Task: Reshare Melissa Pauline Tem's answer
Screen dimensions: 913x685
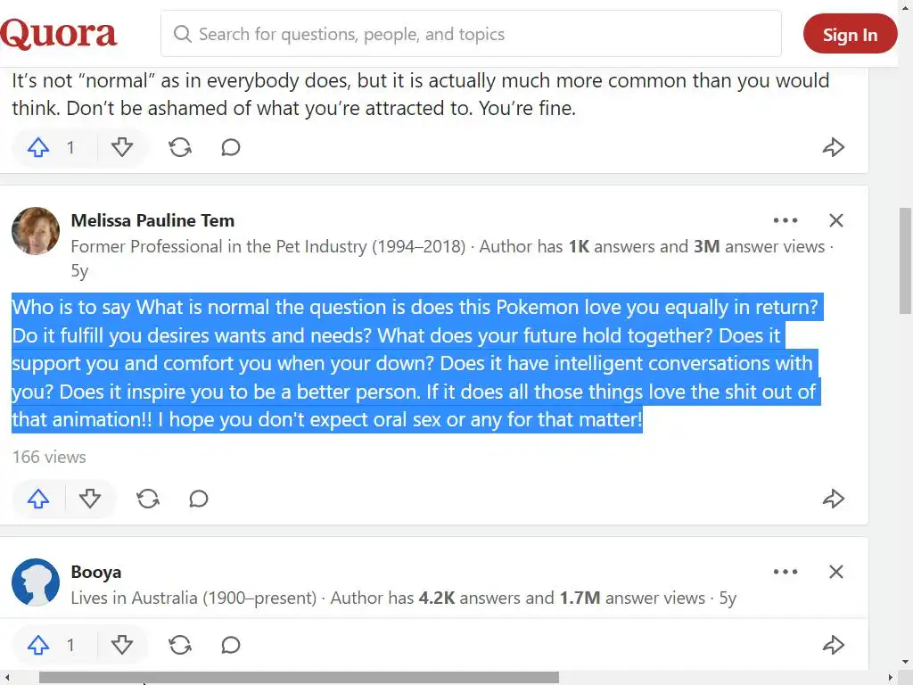Action: 148,499
